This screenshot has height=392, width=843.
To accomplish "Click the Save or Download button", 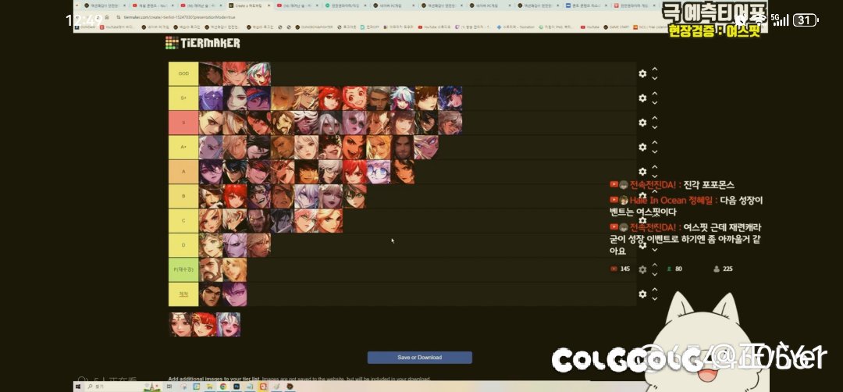I will [419, 358].
